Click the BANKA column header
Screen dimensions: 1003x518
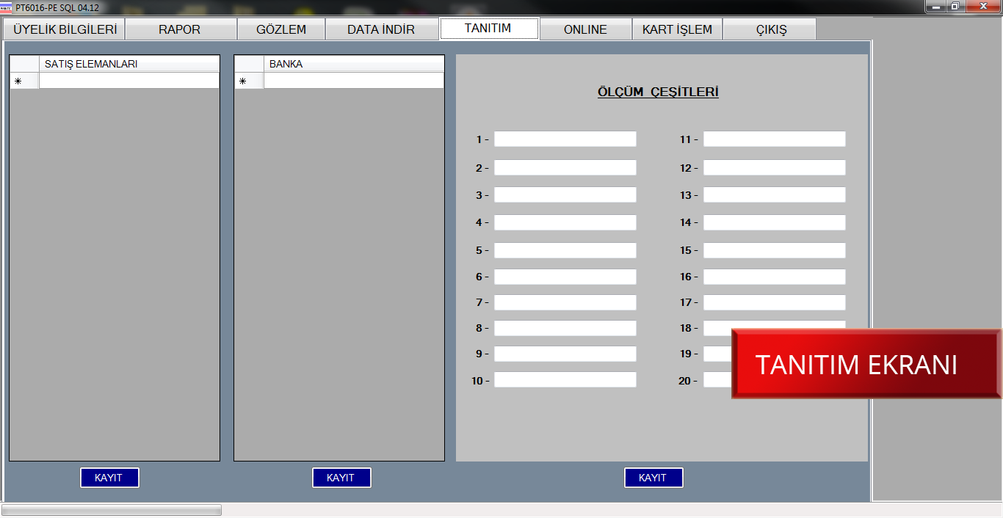pyautogui.click(x=354, y=64)
